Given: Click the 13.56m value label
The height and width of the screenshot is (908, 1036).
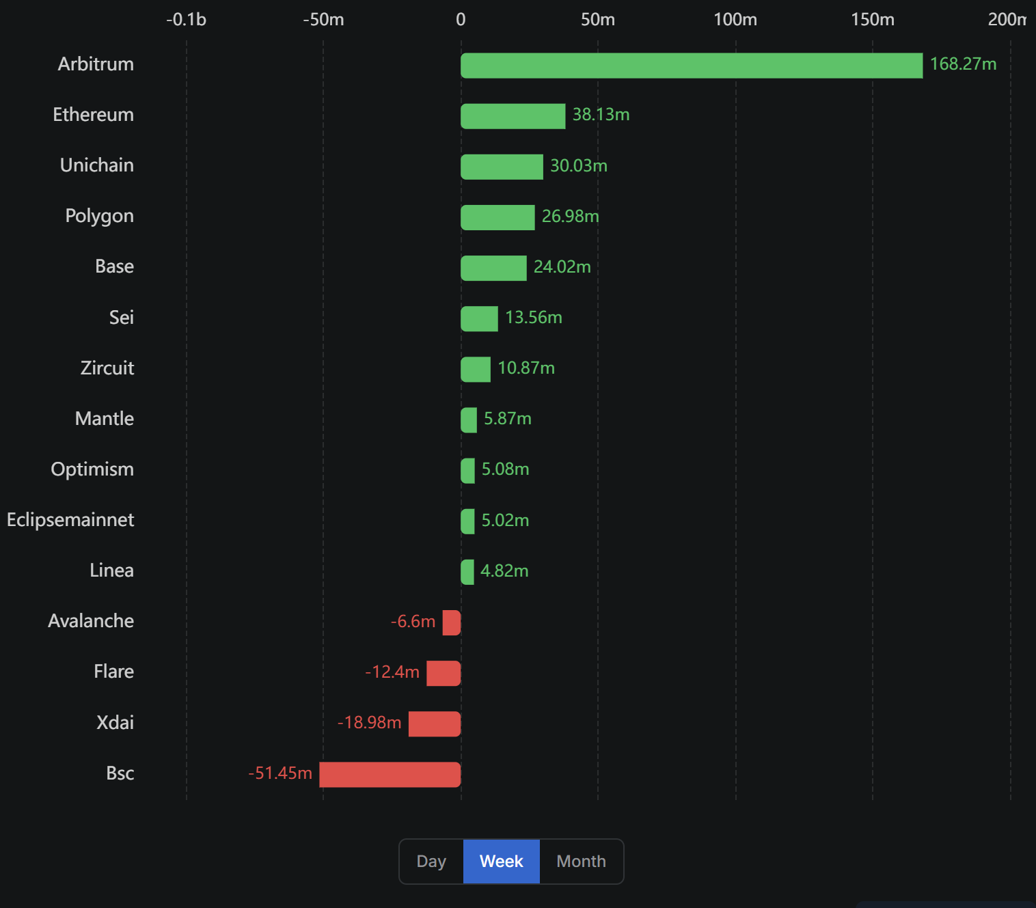Looking at the screenshot, I should tap(534, 318).
